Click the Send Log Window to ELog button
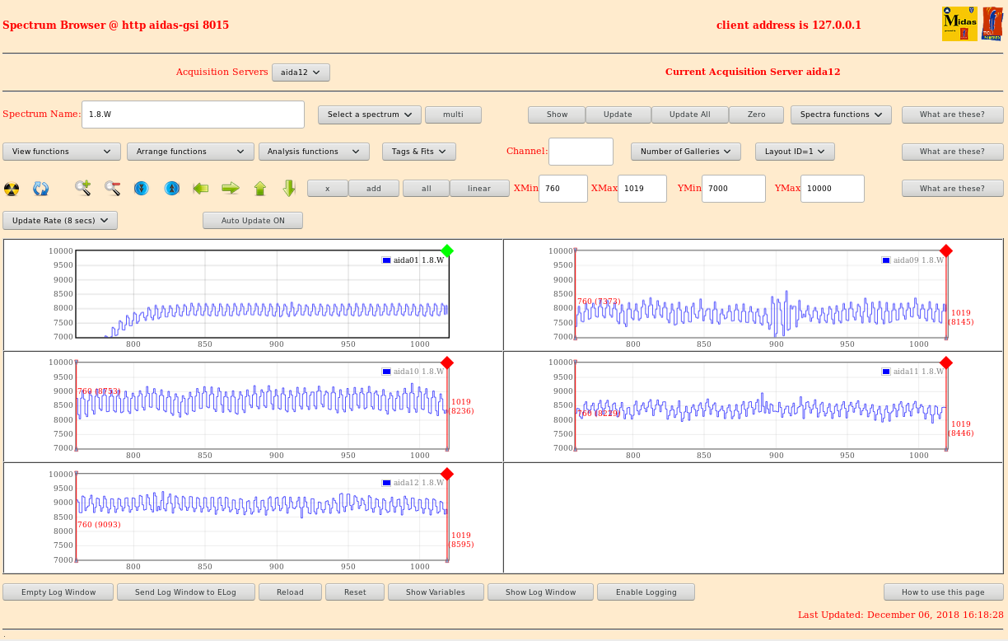 pyautogui.click(x=185, y=592)
